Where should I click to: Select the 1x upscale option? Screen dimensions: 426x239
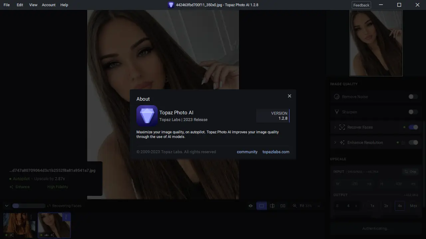point(372,206)
